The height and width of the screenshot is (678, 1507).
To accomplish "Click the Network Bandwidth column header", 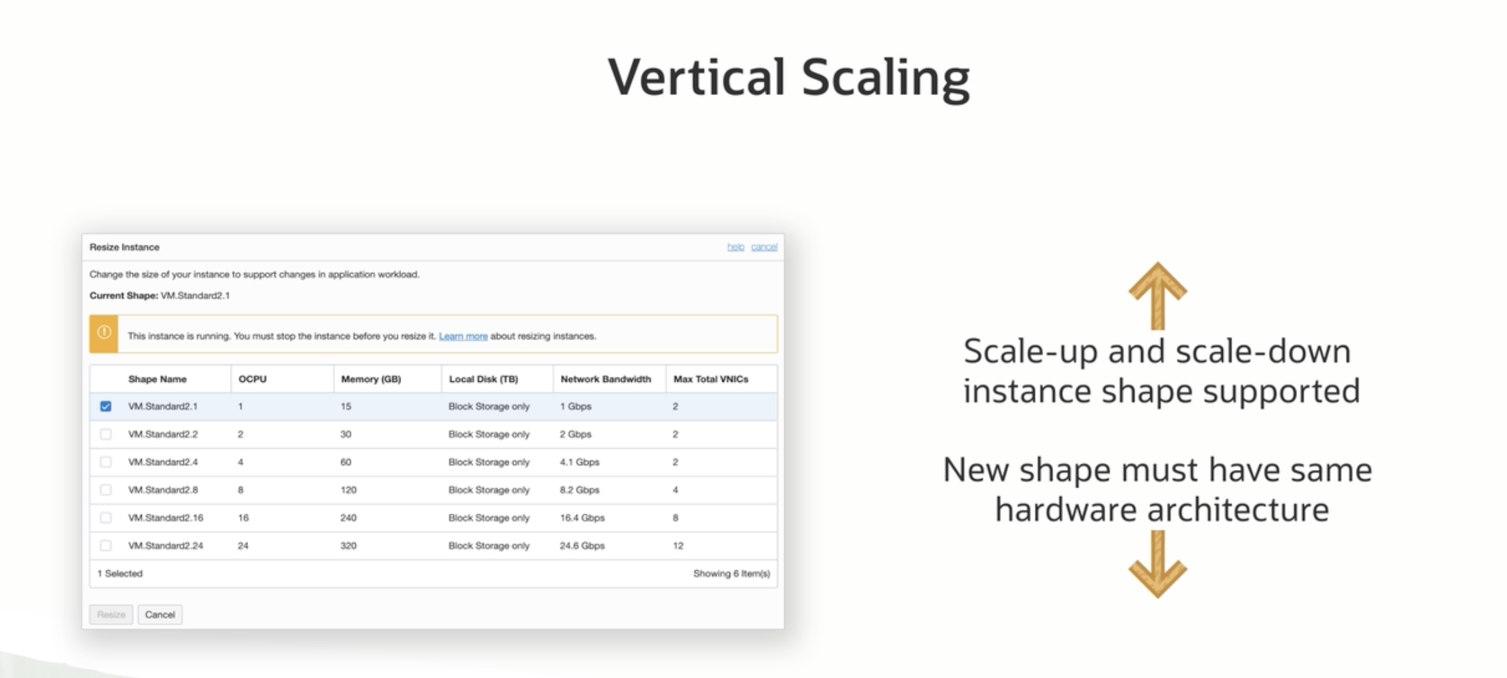I will pyautogui.click(x=605, y=379).
